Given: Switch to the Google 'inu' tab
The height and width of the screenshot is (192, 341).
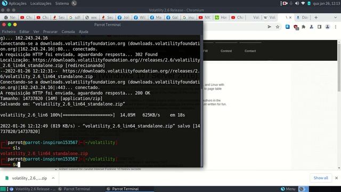Looking at the screenshot, I should (x=189, y=18).
